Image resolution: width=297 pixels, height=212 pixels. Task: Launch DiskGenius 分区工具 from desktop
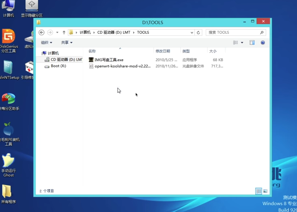(9, 41)
